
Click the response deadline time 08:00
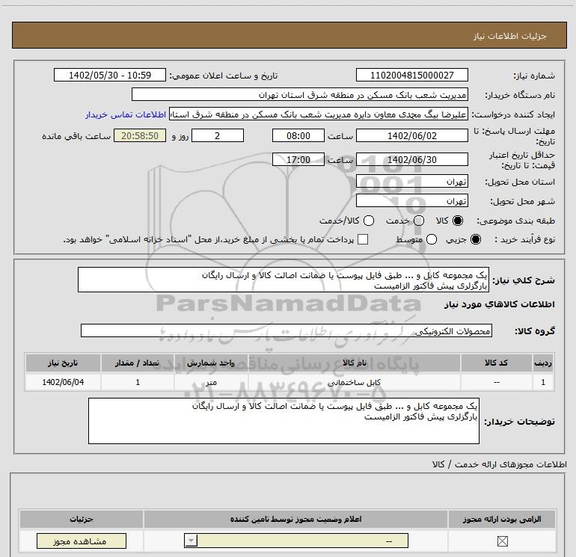[298, 135]
